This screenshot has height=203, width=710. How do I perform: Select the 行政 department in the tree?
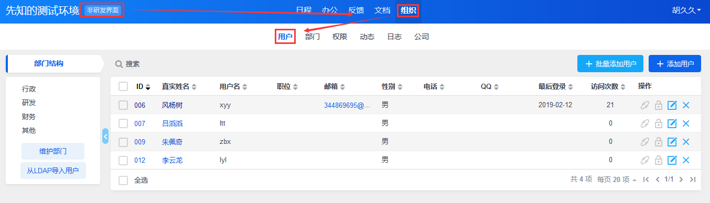tap(29, 89)
